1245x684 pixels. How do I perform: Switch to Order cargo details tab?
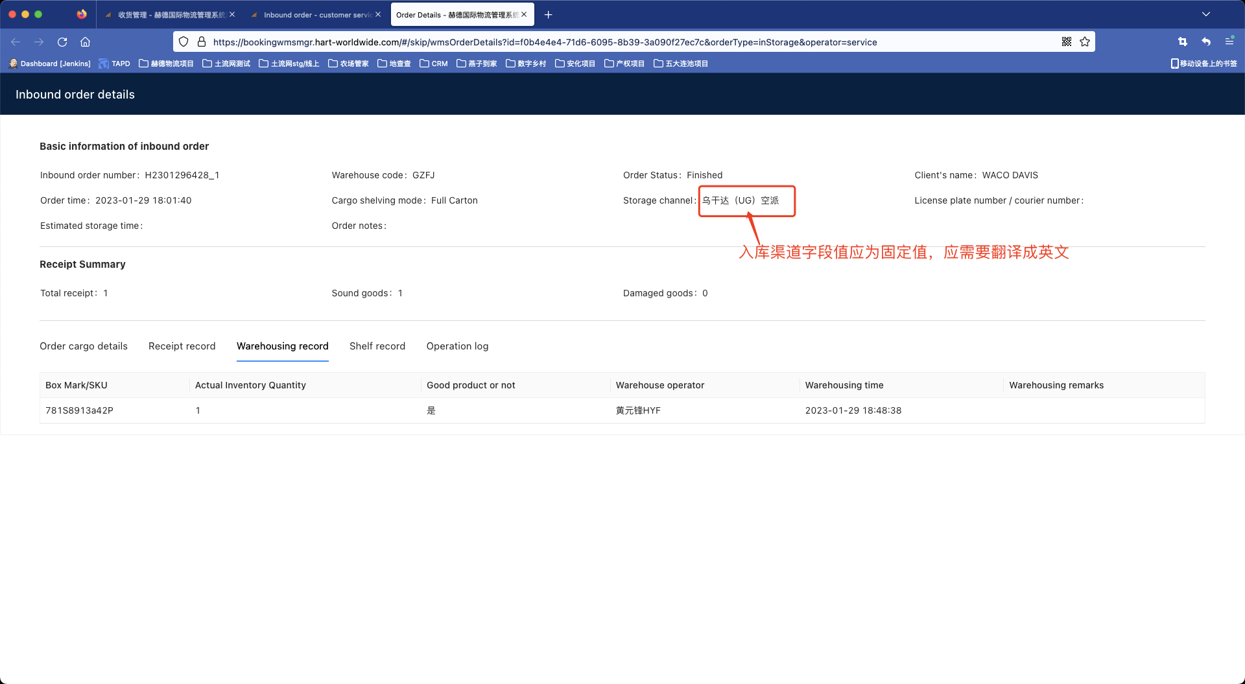pyautogui.click(x=84, y=346)
